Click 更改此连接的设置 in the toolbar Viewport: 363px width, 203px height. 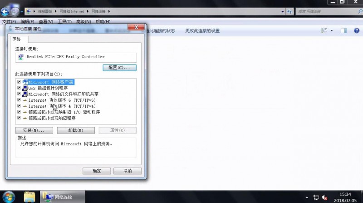coord(202,30)
